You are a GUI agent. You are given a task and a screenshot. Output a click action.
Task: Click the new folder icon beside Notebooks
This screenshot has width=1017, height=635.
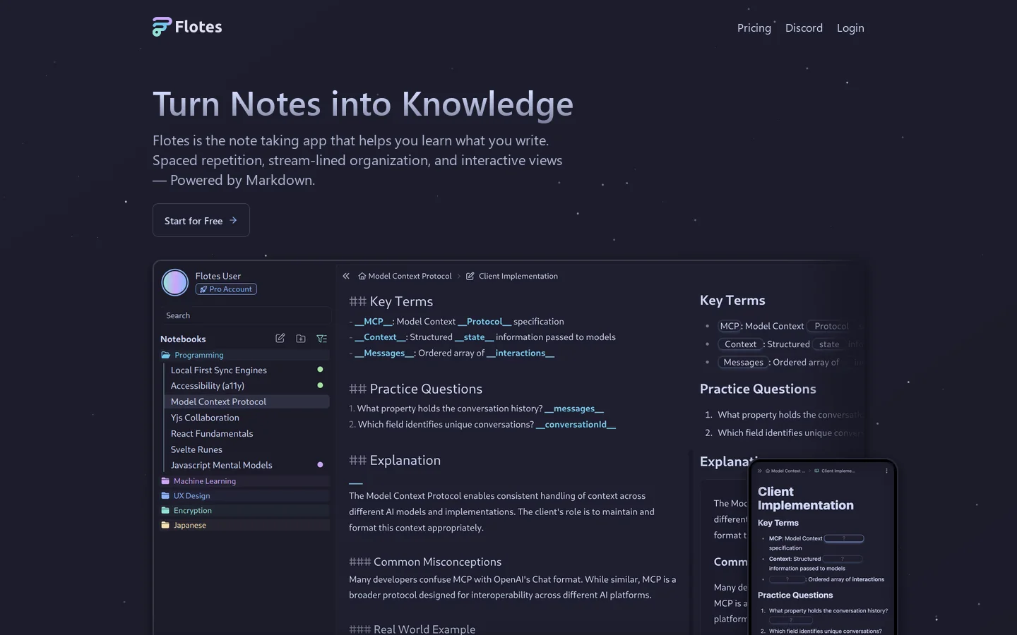point(301,339)
